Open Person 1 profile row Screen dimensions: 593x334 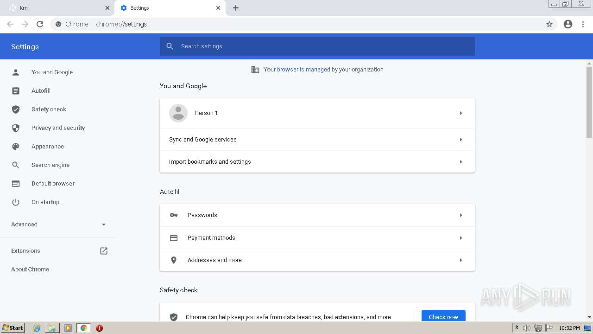[317, 113]
